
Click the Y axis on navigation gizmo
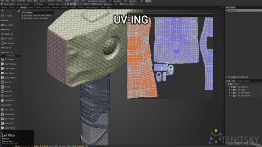[216, 131]
